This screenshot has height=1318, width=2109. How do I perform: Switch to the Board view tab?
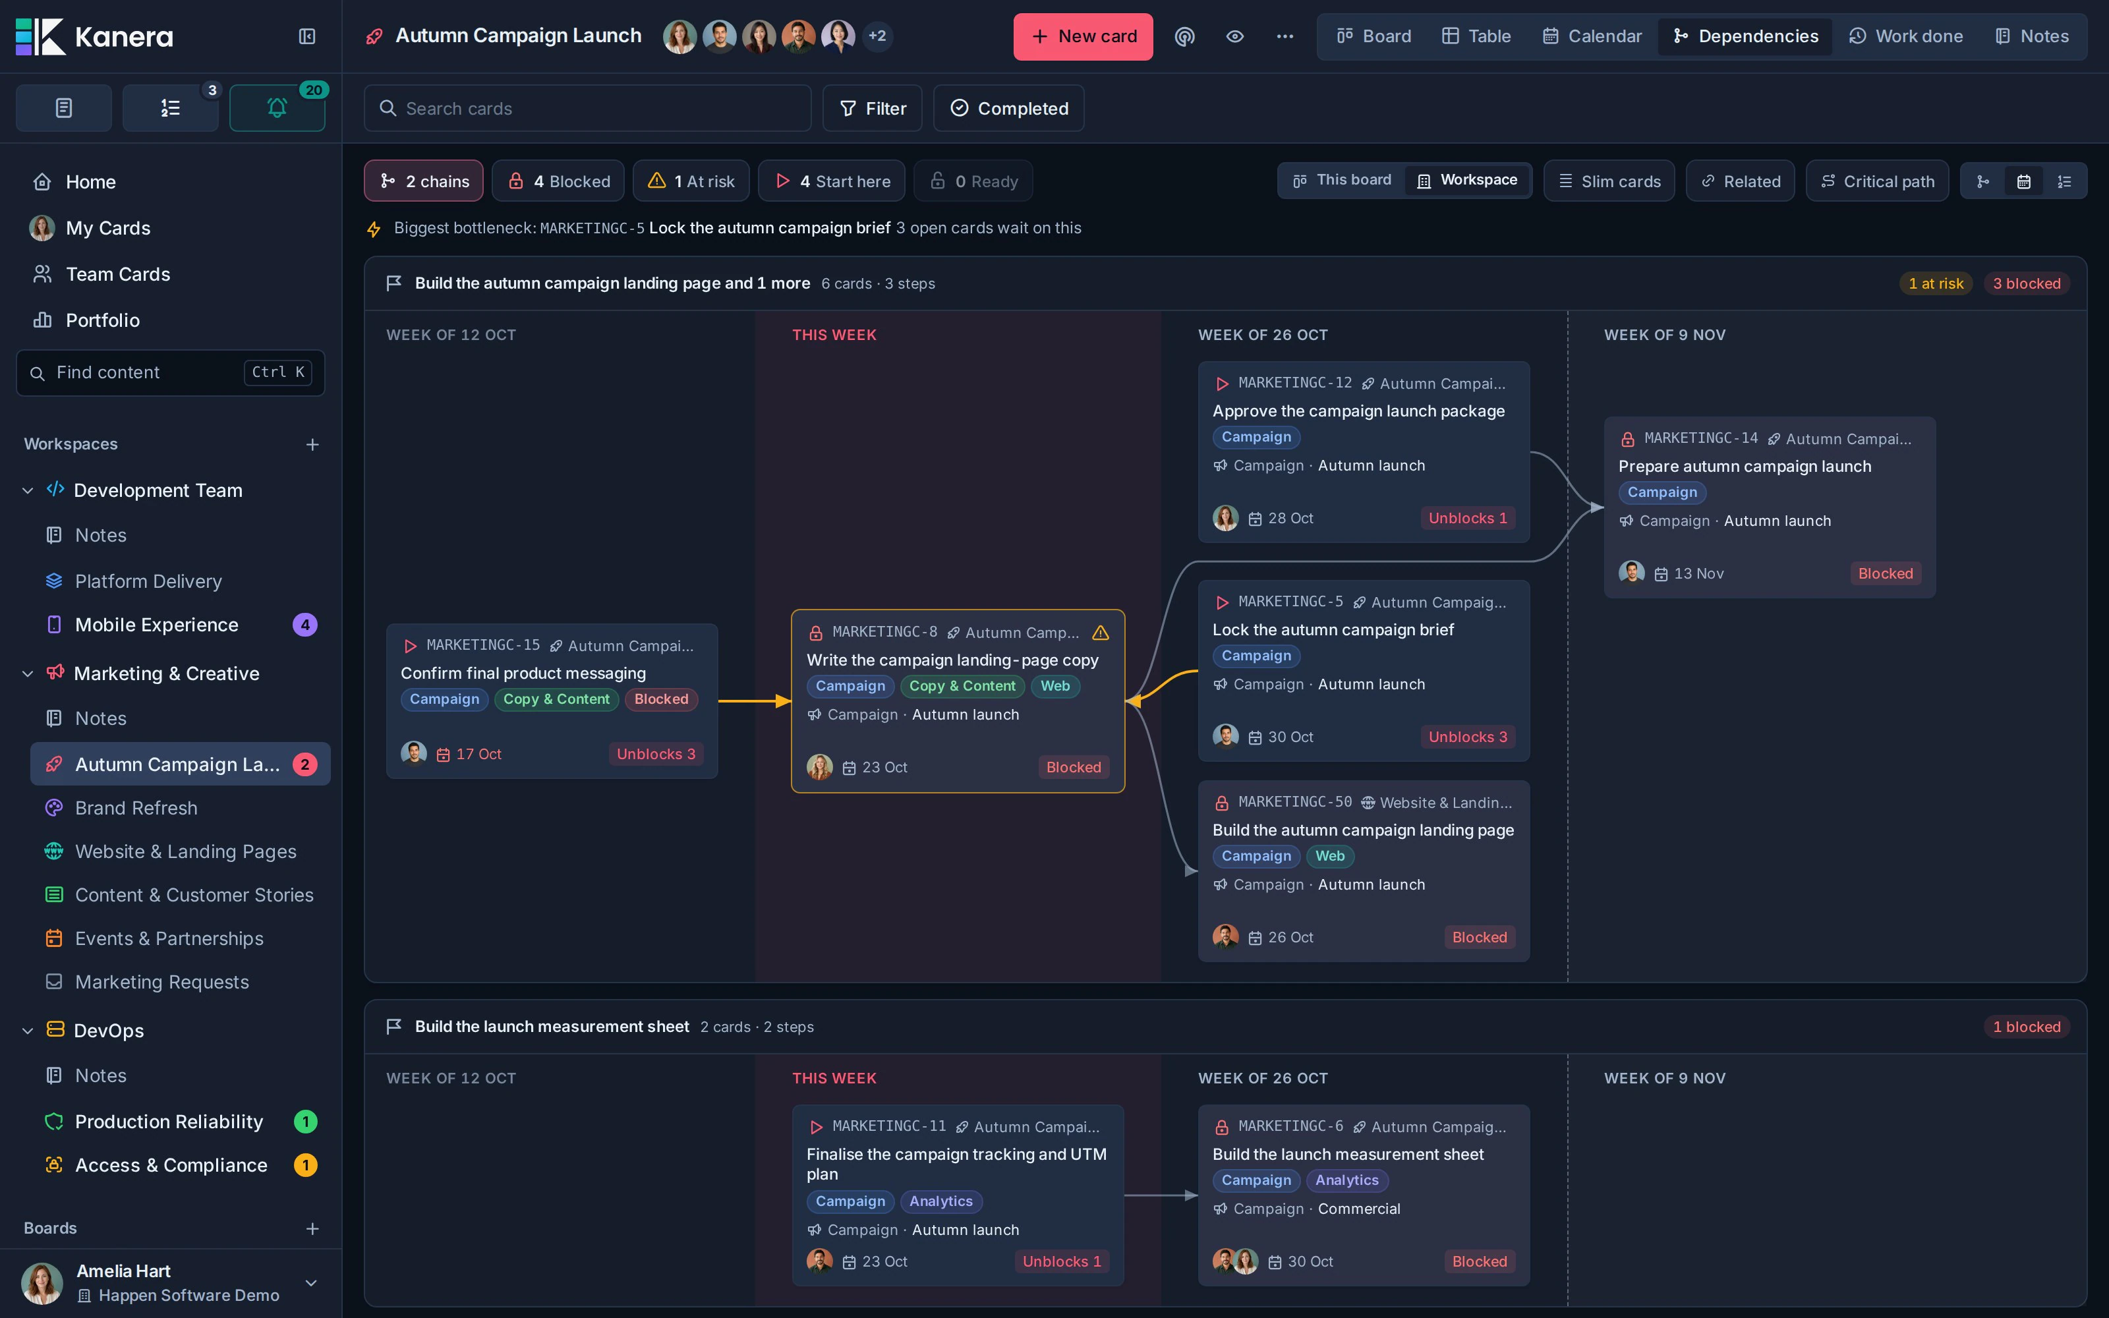[1373, 36]
